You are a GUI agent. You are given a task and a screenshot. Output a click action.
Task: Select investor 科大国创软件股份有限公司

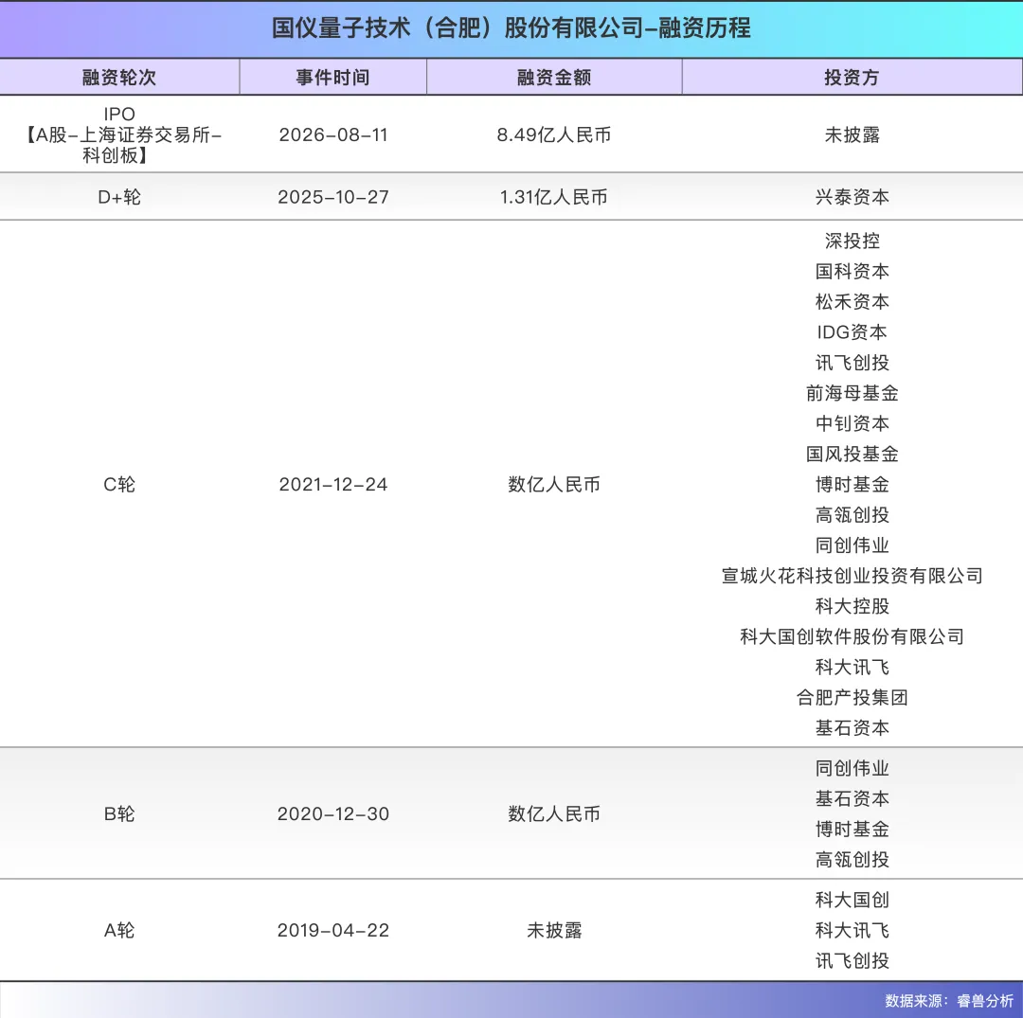(852, 636)
